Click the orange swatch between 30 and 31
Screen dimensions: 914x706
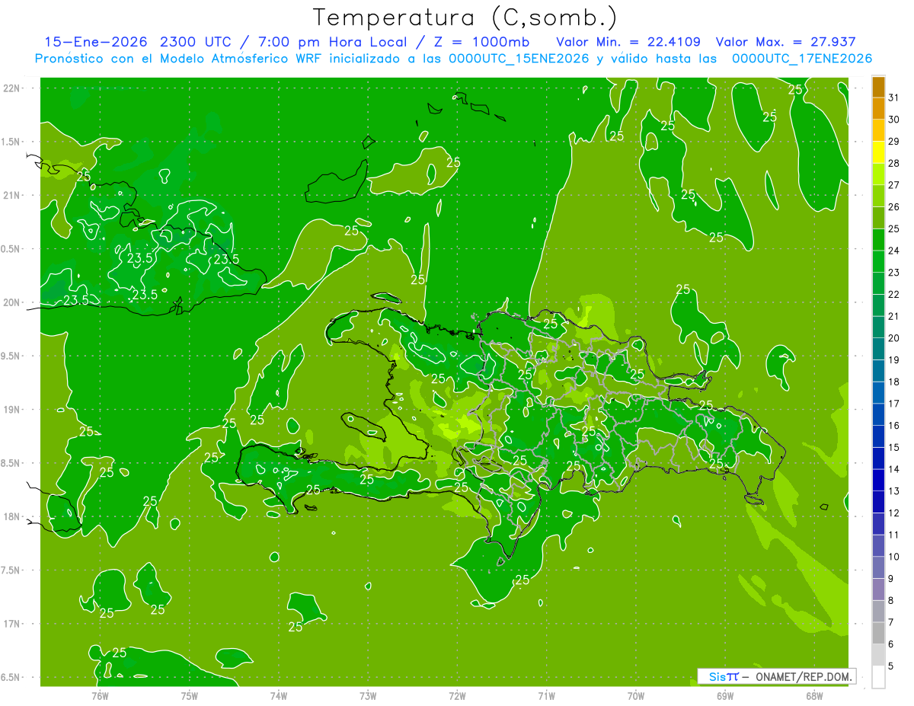pos(878,109)
